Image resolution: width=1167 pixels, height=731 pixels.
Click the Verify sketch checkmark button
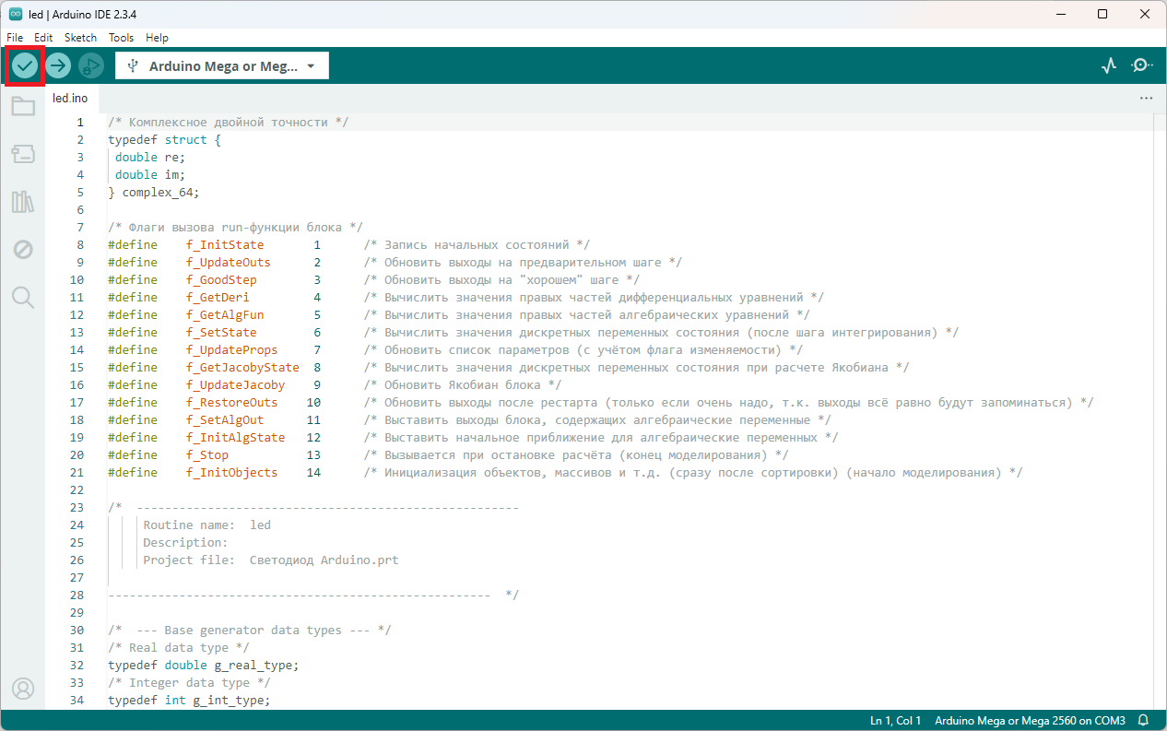(x=25, y=65)
